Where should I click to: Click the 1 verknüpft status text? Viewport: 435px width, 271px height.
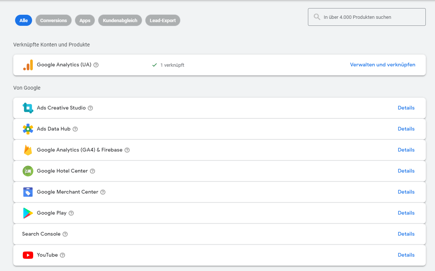point(172,65)
